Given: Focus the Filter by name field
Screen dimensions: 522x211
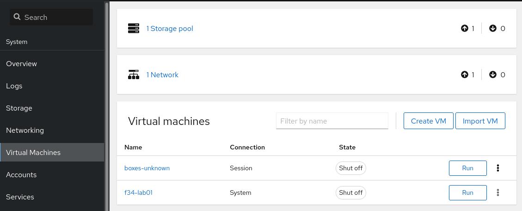Looking at the screenshot, I should 332,121.
